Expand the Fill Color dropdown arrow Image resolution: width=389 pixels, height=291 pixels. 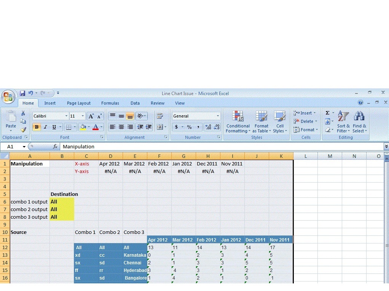point(89,127)
